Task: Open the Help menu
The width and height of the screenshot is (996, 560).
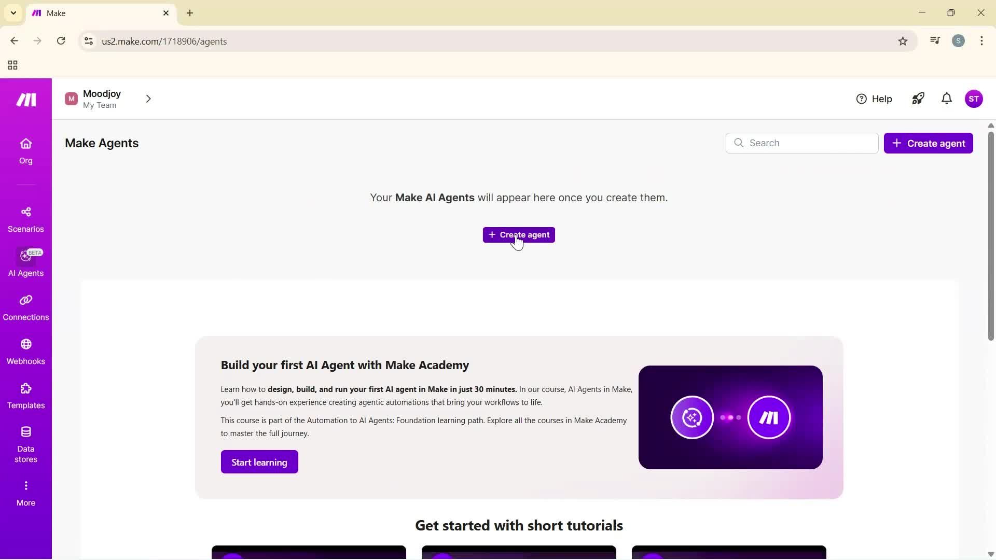Action: click(874, 99)
